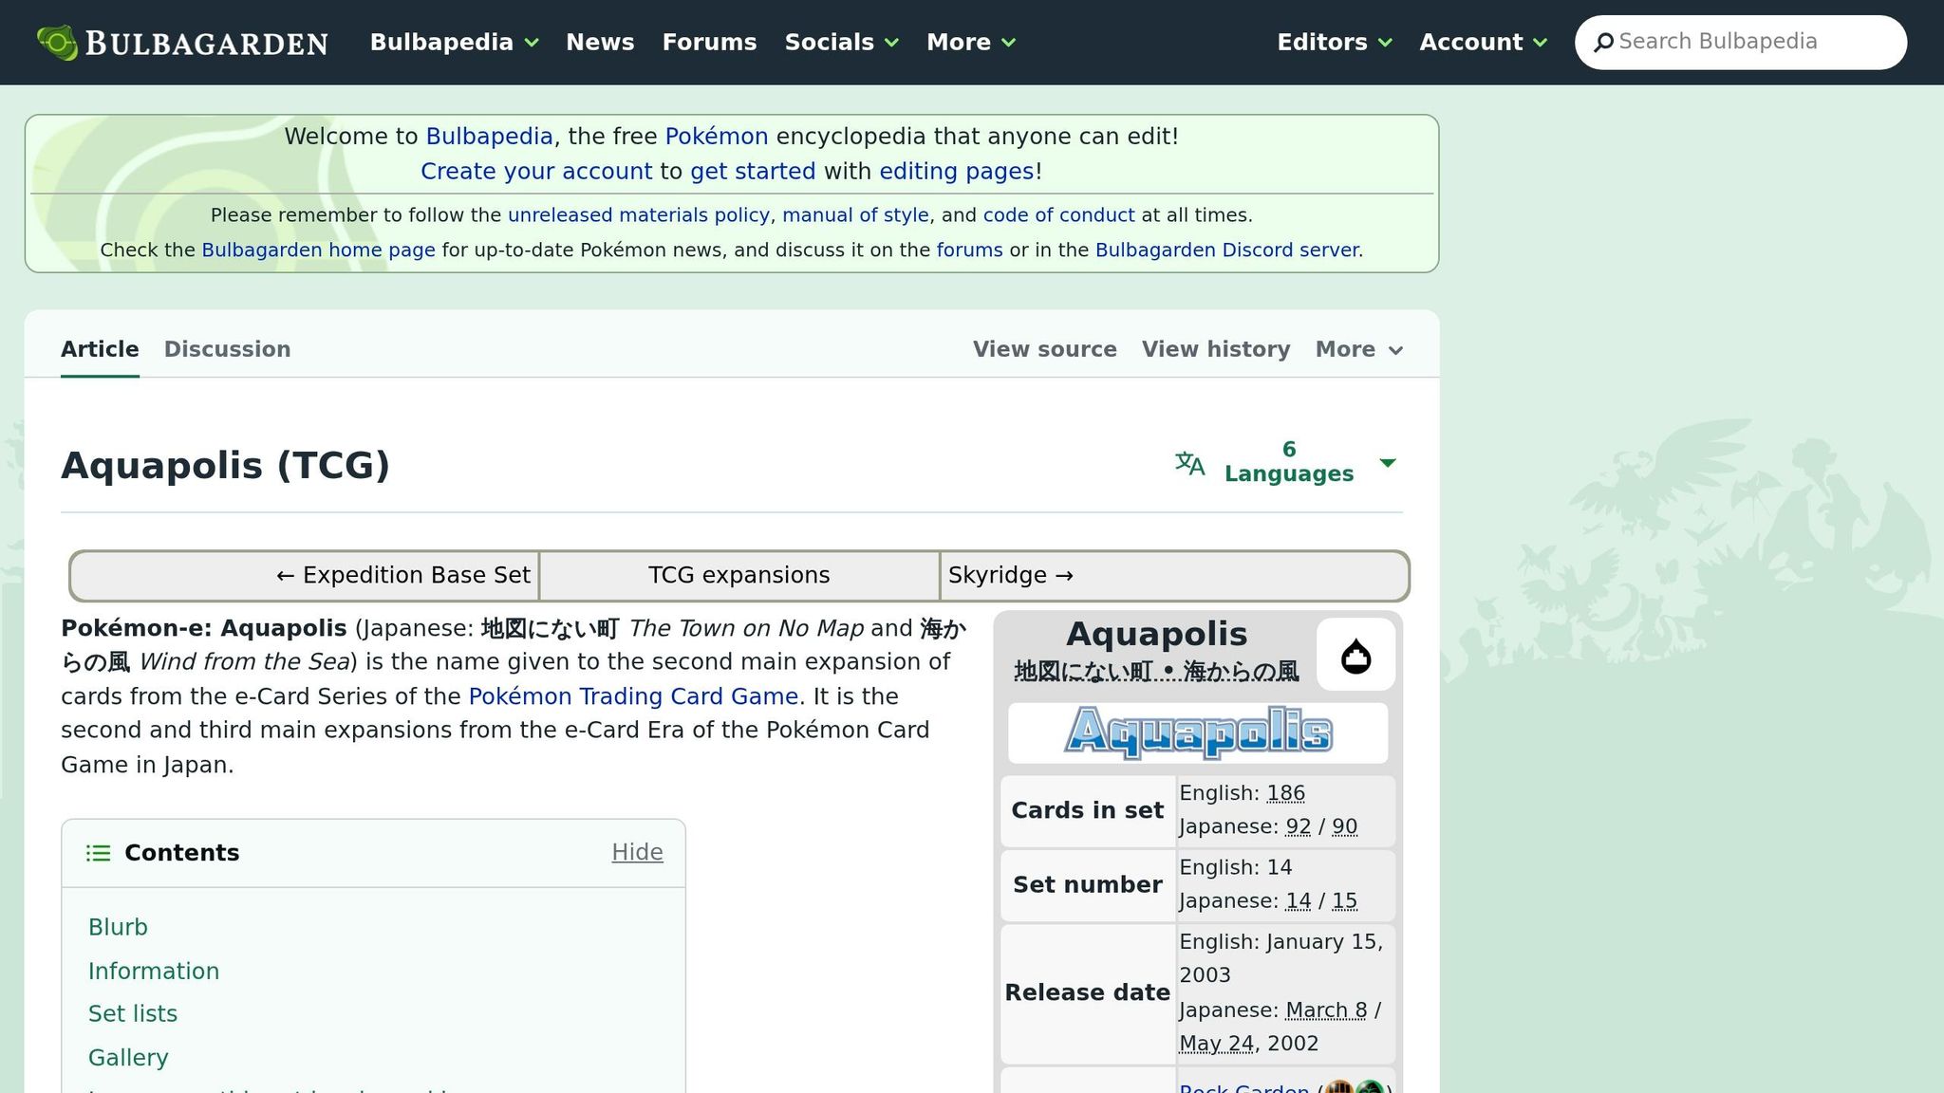Image resolution: width=1944 pixels, height=1093 pixels.
Task: Visit the Bulbagarden home page link
Action: [x=318, y=250]
